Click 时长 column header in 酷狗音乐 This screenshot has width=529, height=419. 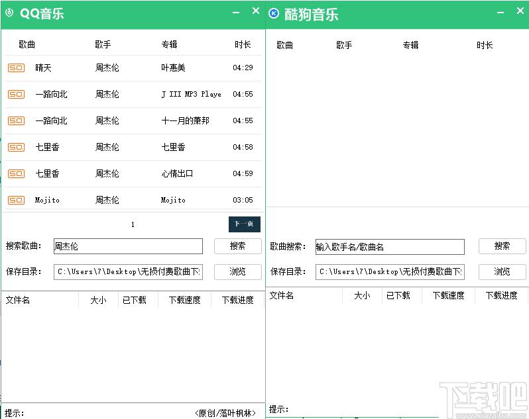(485, 45)
